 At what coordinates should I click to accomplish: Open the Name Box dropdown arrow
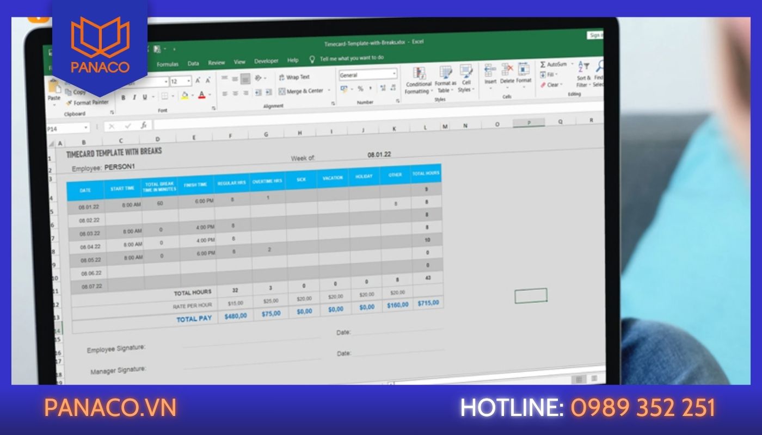coord(86,128)
